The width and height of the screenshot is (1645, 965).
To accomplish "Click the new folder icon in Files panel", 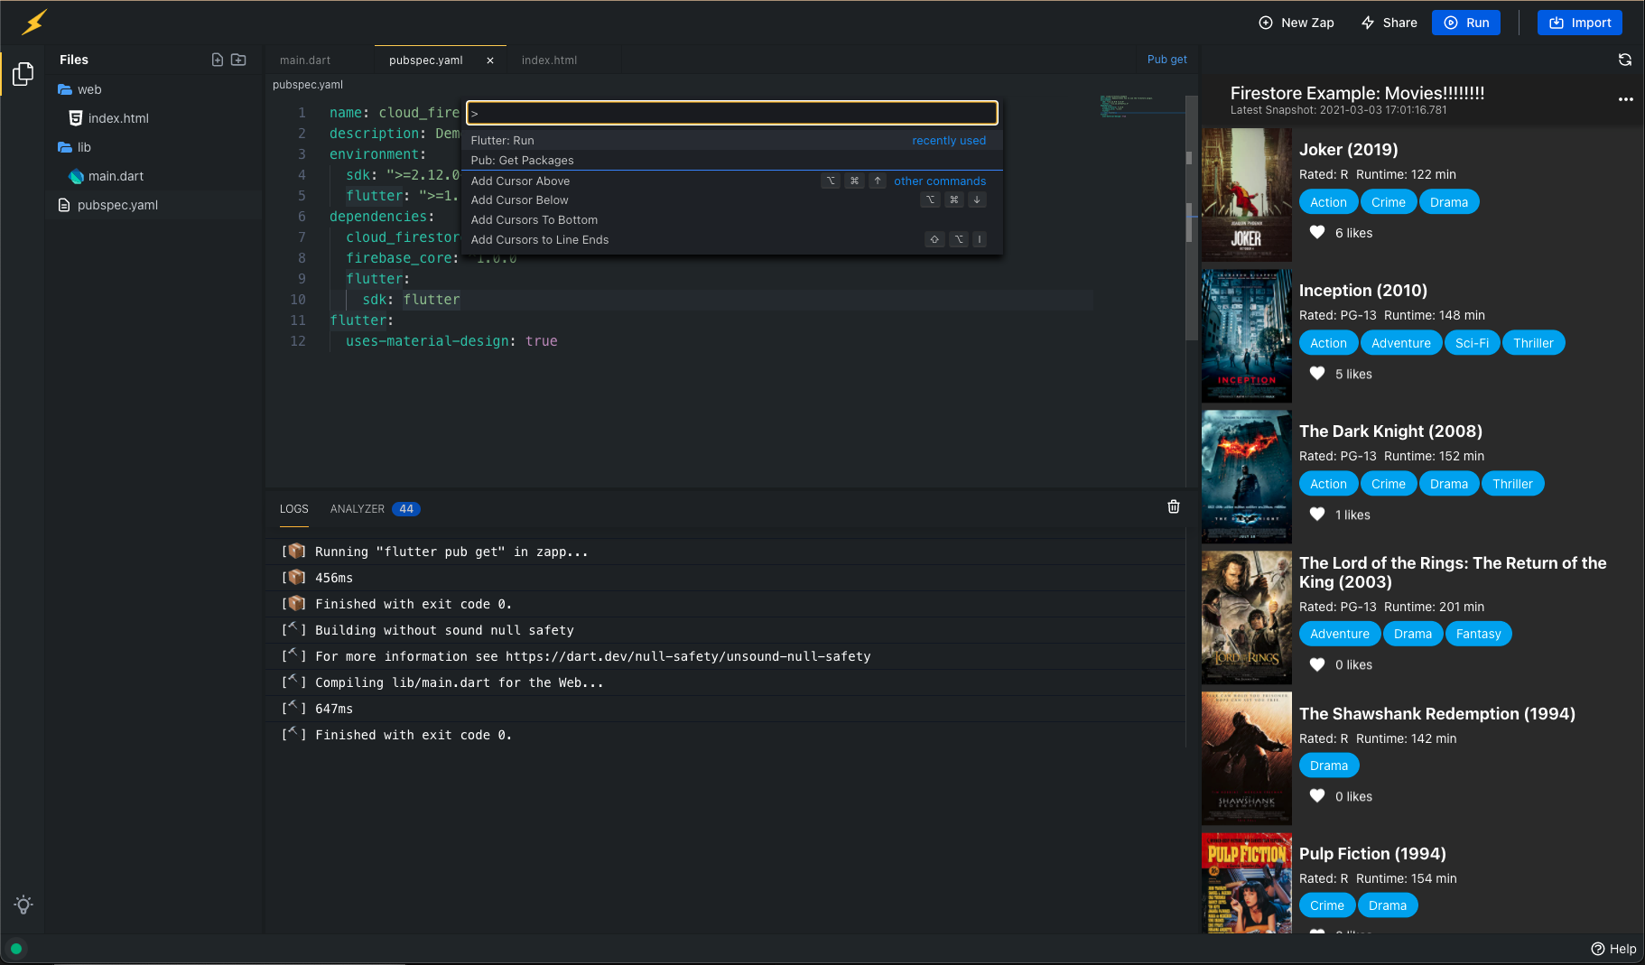I will pyautogui.click(x=238, y=60).
